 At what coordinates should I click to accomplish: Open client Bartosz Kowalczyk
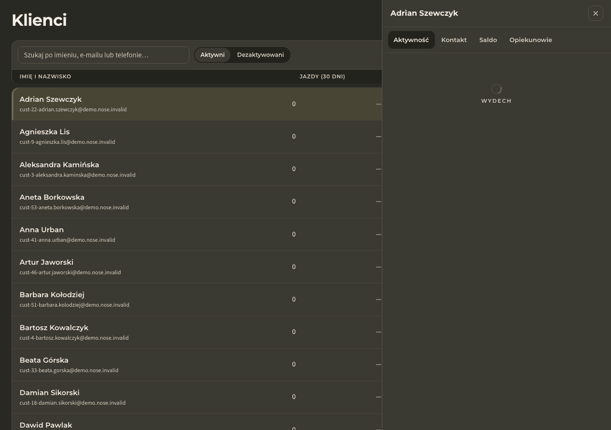pyautogui.click(x=54, y=328)
